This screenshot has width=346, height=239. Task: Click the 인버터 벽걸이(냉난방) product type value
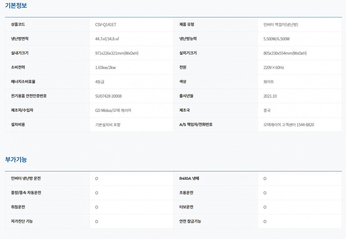(x=278, y=25)
